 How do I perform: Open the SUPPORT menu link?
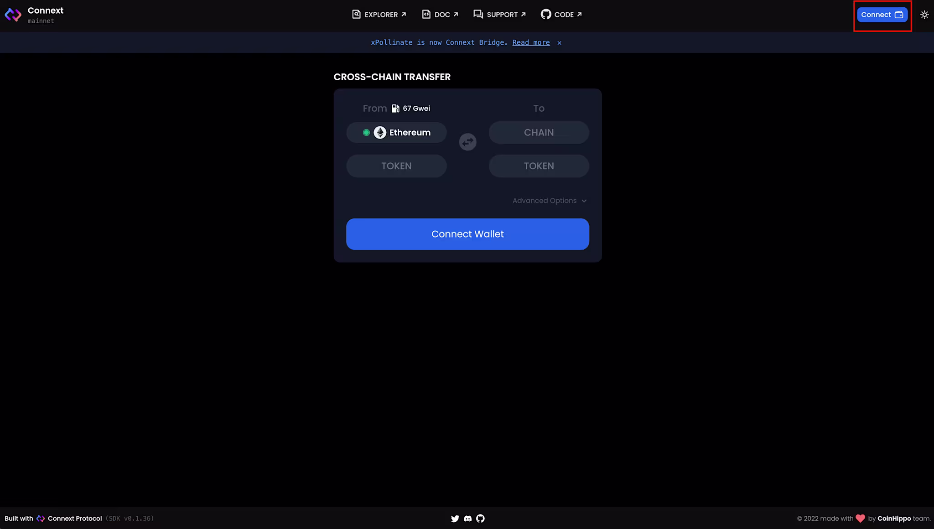coord(500,15)
